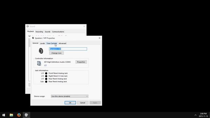Switch to the Levels tab

click(42, 43)
